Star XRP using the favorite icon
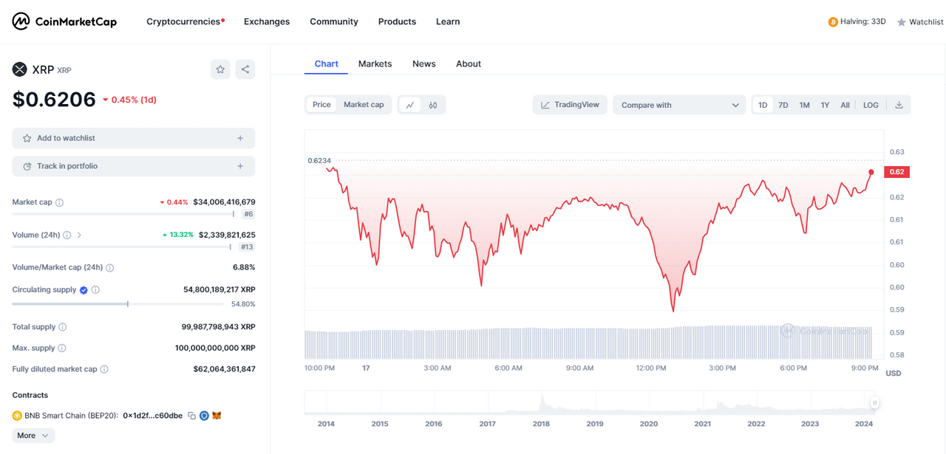 pos(220,69)
